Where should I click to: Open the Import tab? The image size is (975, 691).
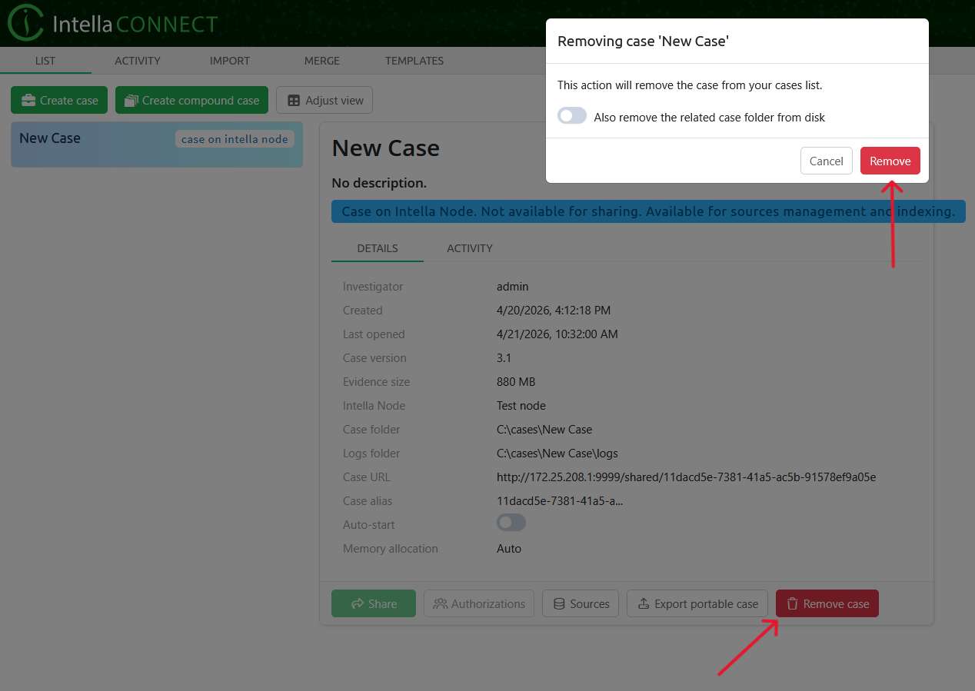coord(229,61)
